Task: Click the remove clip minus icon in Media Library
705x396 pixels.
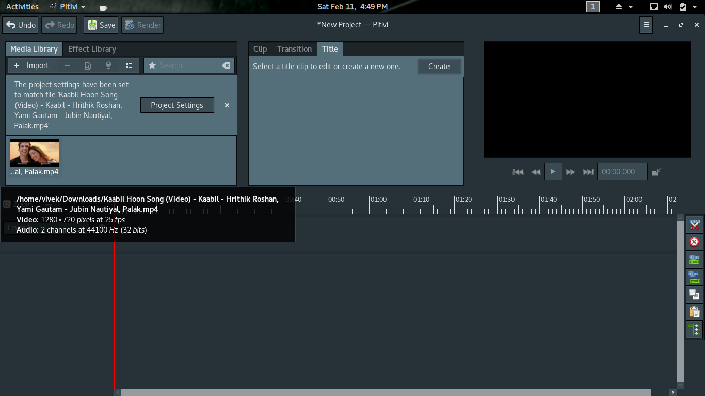Action: click(x=67, y=65)
